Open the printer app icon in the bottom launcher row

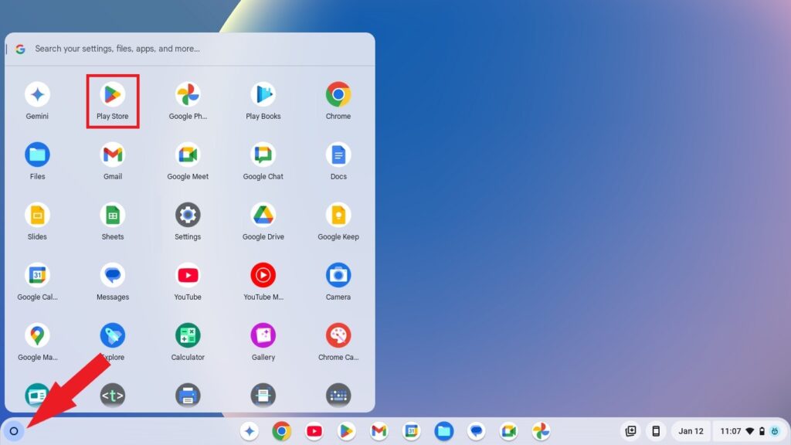[188, 395]
